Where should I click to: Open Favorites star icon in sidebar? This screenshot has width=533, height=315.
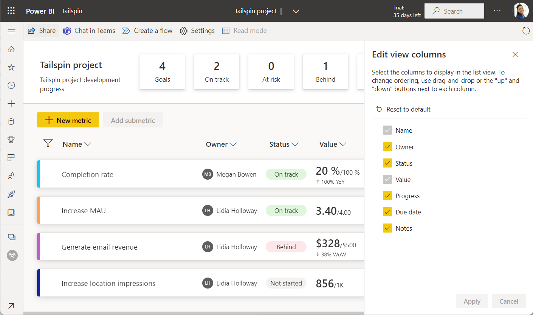11,67
